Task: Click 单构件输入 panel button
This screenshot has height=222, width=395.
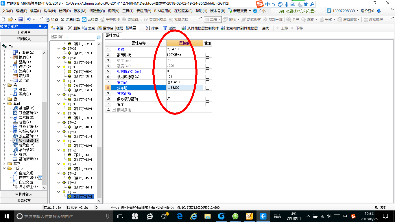Action: [x=24, y=194]
